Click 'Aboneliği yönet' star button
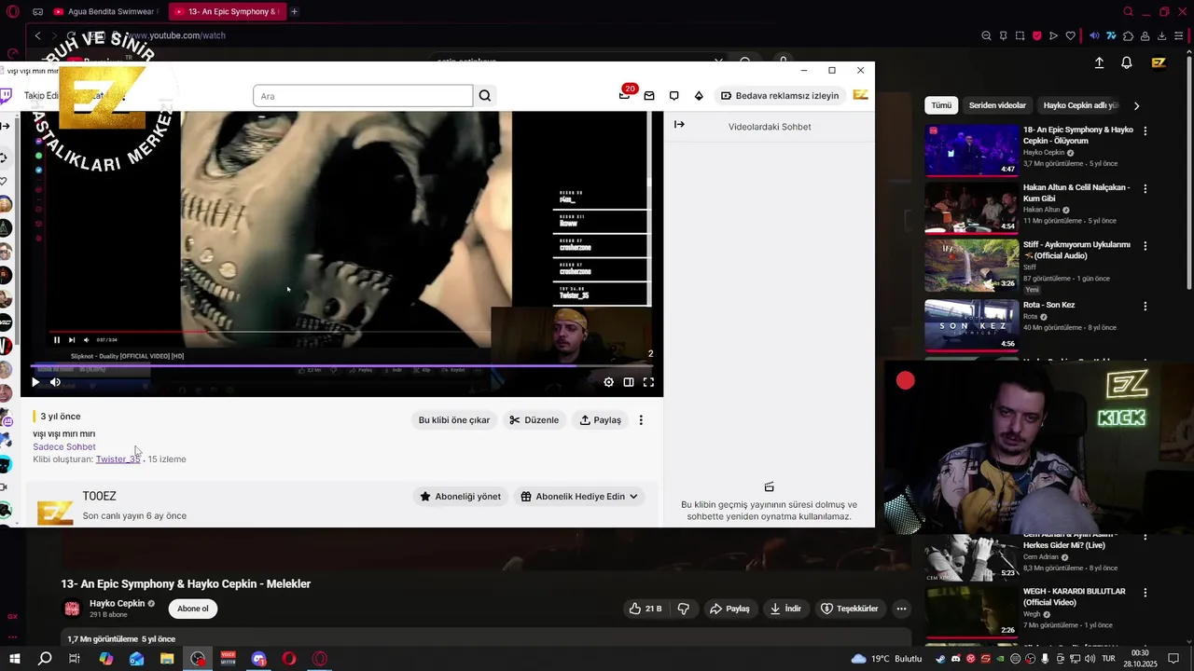This screenshot has width=1194, height=671. (461, 497)
